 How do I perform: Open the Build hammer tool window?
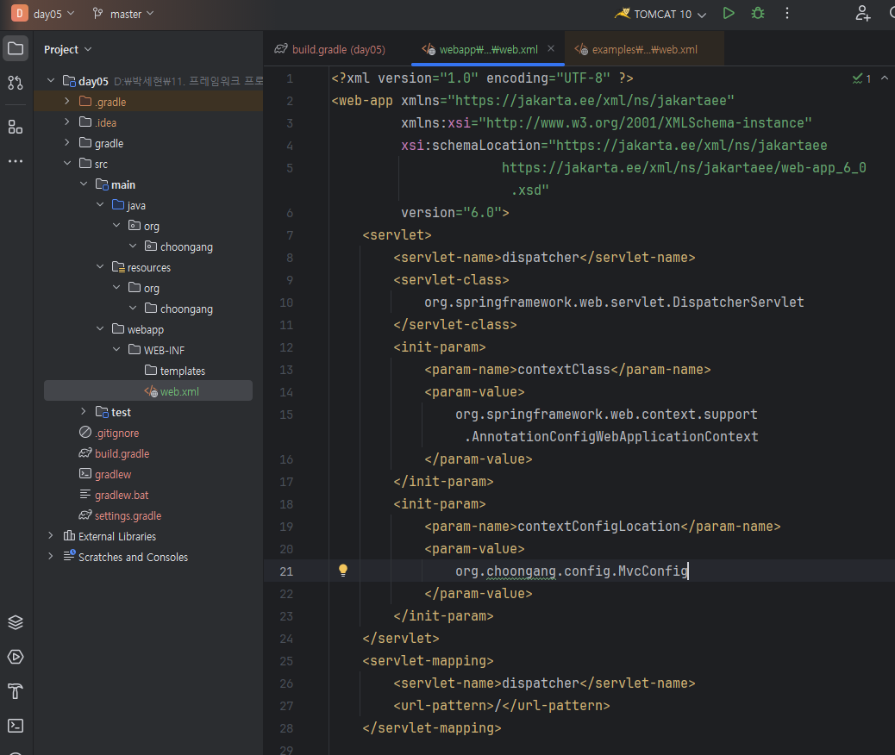(16, 691)
